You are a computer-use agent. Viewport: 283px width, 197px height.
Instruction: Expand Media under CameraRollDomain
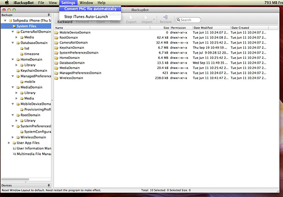[x=16, y=37]
